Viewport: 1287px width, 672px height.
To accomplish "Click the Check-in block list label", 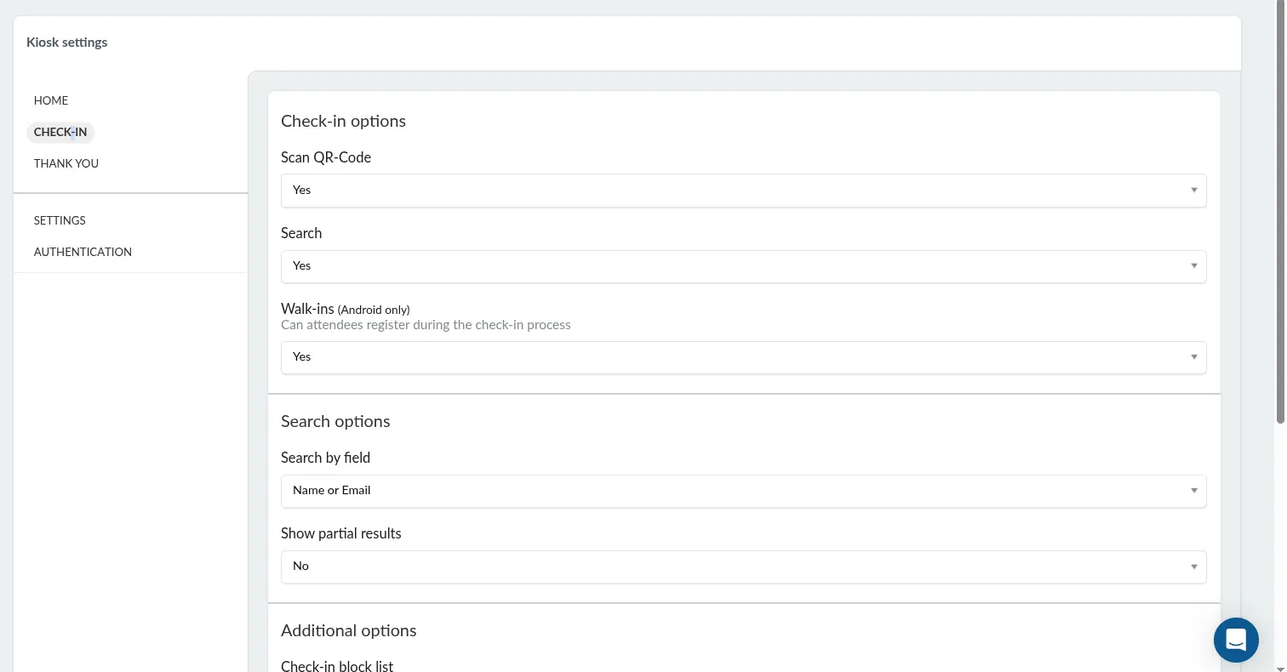I will click(337, 665).
